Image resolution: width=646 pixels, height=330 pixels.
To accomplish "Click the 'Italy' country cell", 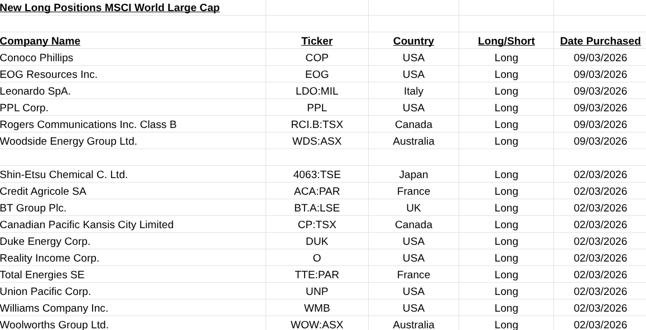I will 413,91.
